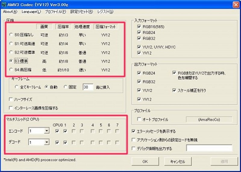241x172 pixels.
Task: Close the AMV3 Codec dialog
Action: pyautogui.click(x=236, y=5)
